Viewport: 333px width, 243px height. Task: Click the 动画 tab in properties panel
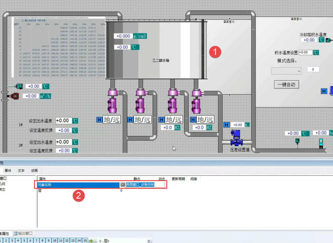pos(34,171)
